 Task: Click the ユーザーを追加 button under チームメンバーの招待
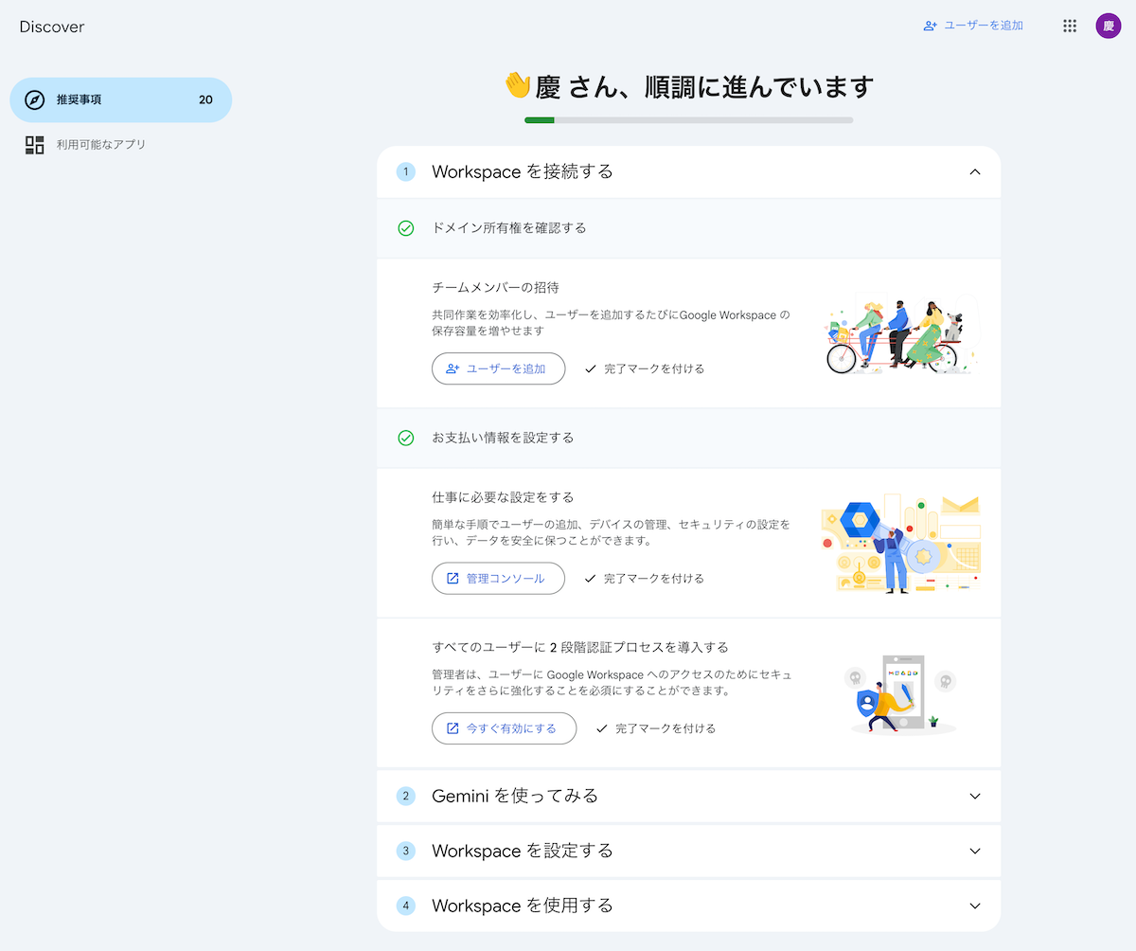point(498,368)
